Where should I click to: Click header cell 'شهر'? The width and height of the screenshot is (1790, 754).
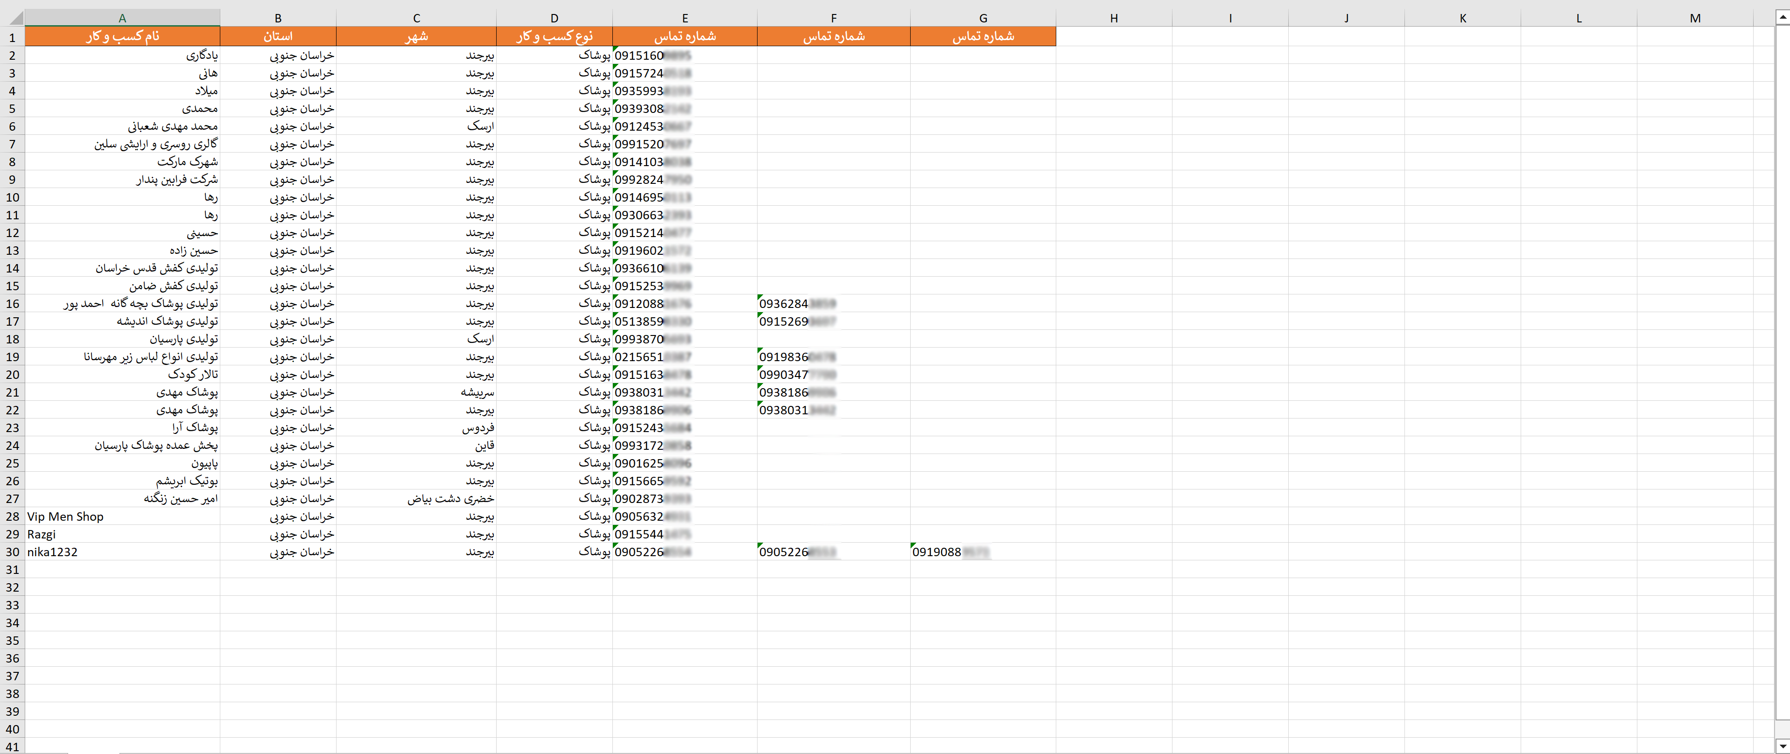point(416,36)
